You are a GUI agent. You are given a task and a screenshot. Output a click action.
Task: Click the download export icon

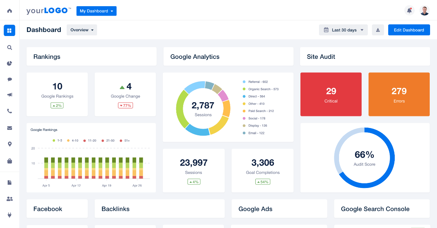coord(378,30)
